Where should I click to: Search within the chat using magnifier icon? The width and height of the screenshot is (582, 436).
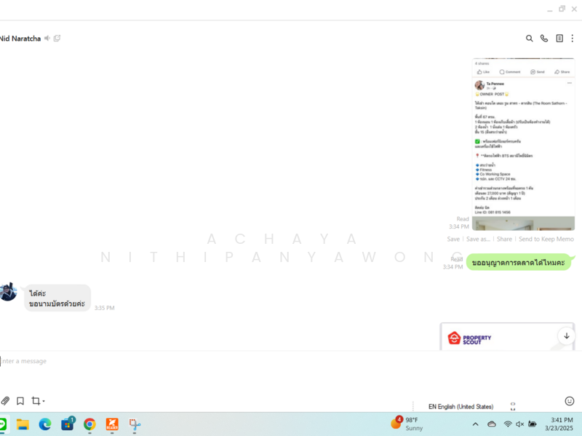pyautogui.click(x=530, y=39)
